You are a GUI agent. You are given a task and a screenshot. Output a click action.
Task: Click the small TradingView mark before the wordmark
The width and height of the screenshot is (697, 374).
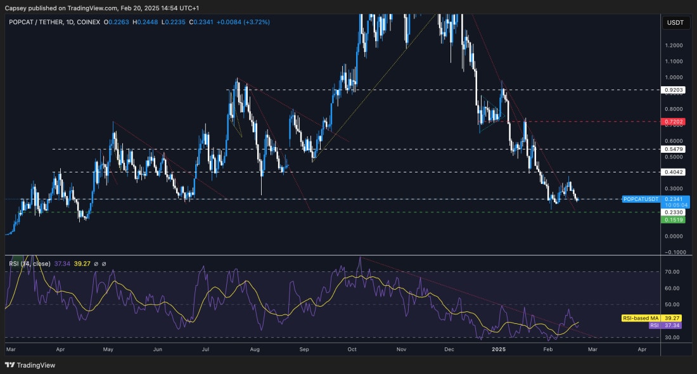tap(9, 365)
